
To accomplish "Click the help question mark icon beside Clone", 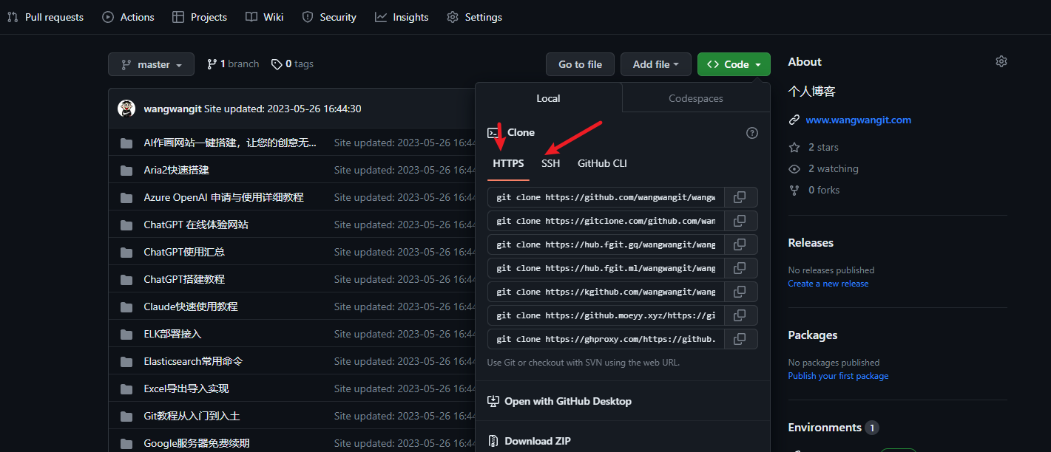I will click(x=752, y=133).
